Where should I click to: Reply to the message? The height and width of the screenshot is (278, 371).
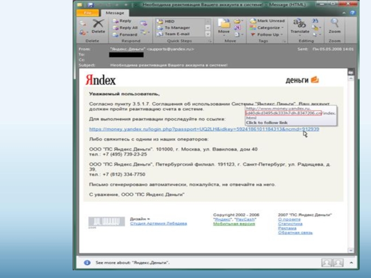(x=122, y=21)
